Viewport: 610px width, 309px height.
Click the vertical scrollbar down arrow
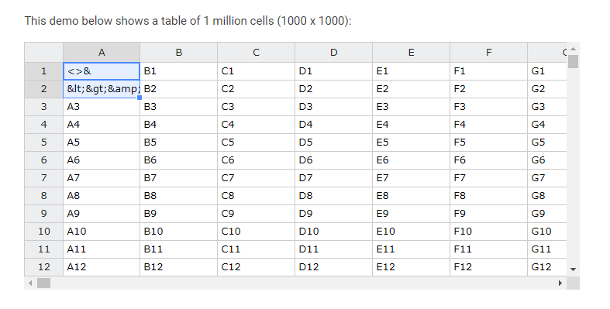click(573, 269)
